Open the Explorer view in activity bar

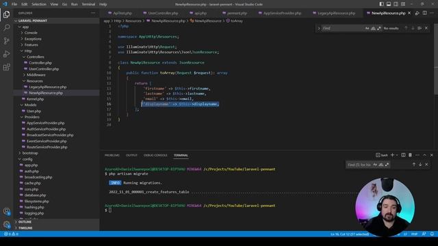(x=6, y=14)
